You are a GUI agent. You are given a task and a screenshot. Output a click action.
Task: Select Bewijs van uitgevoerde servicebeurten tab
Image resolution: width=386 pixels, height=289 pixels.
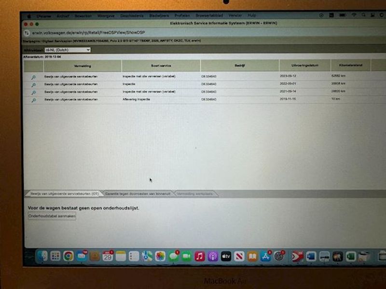pyautogui.click(x=64, y=194)
